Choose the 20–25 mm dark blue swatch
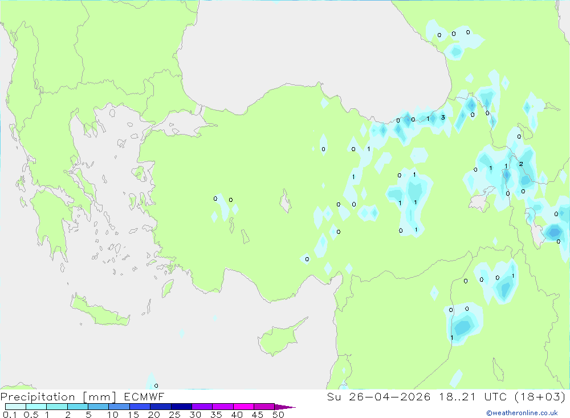The image size is (570, 418). pyautogui.click(x=160, y=407)
